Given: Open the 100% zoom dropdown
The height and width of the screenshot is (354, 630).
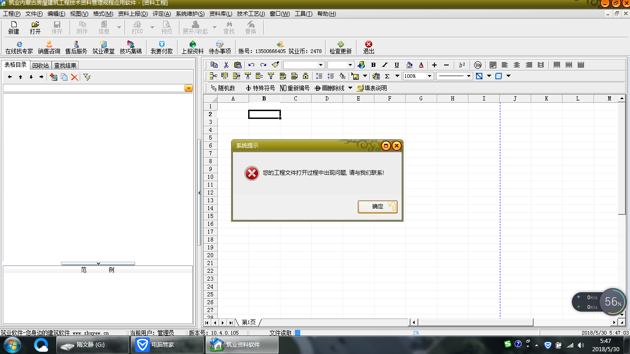Looking at the screenshot, I should click(430, 76).
